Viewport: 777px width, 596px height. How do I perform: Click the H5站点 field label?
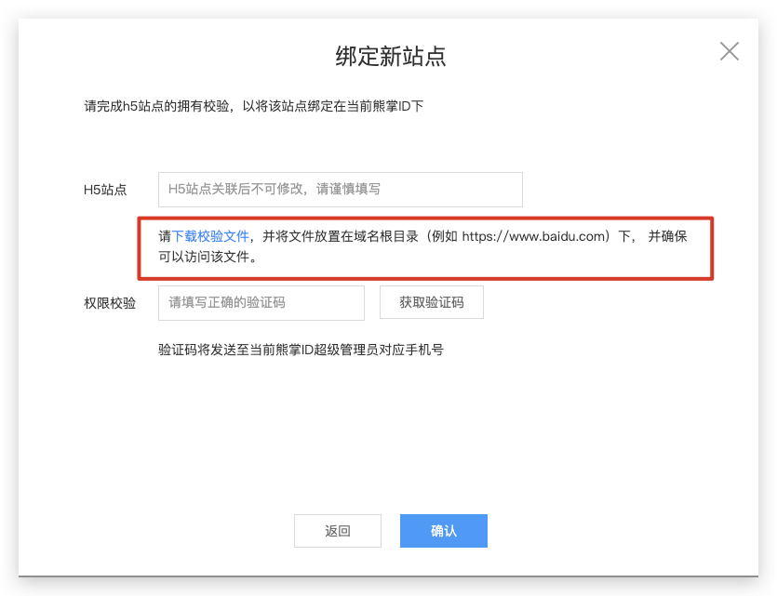click(x=105, y=190)
